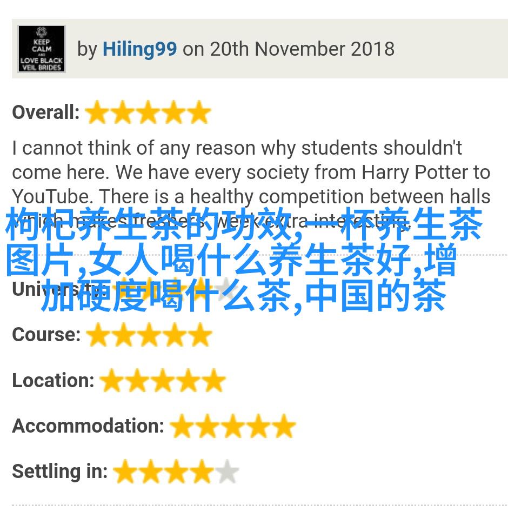This screenshot has width=508, height=511.
Task: Click the review date 20th November 2018
Action: pos(302,49)
